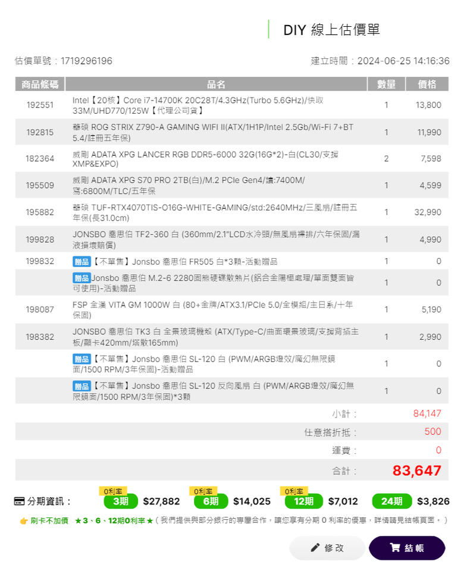464x574 pixels.
Task: Click the 贈品 tag on the SL-120 反向風扇 row
Action: pos(81,386)
